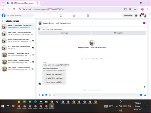Click the large Keyan listing picture in chat
Image resolution: width=151 pixels, height=113 pixels.
tap(92, 42)
